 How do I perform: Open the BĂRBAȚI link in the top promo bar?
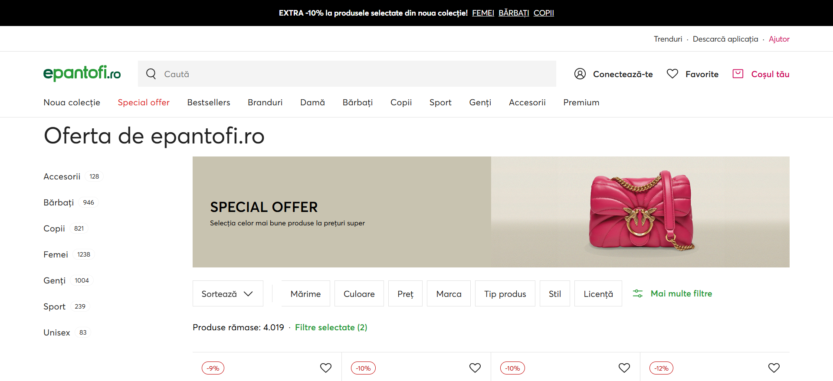coord(514,13)
